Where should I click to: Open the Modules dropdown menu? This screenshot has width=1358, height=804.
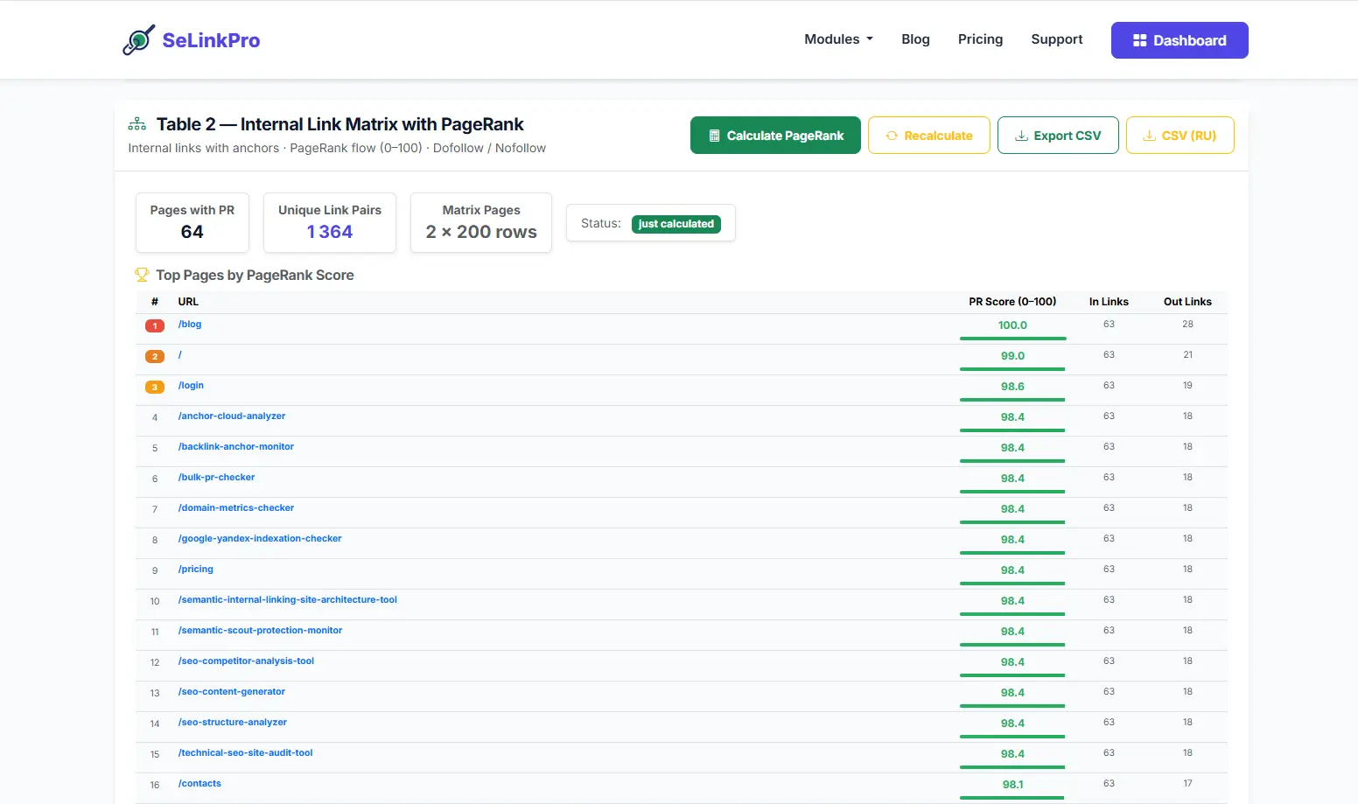(x=838, y=39)
